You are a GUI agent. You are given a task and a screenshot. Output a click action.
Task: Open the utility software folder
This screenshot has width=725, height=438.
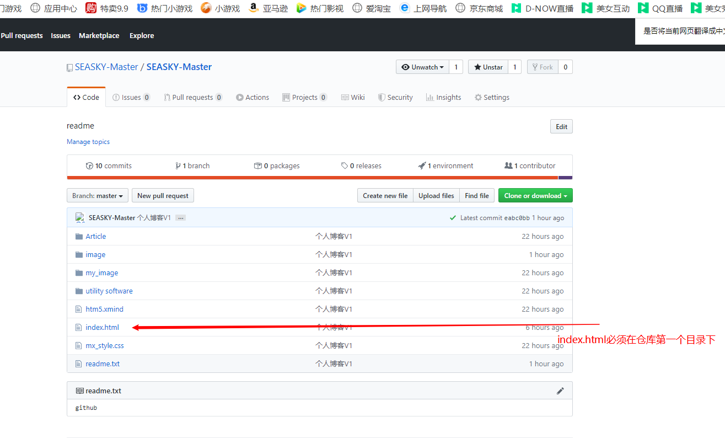pyautogui.click(x=109, y=291)
